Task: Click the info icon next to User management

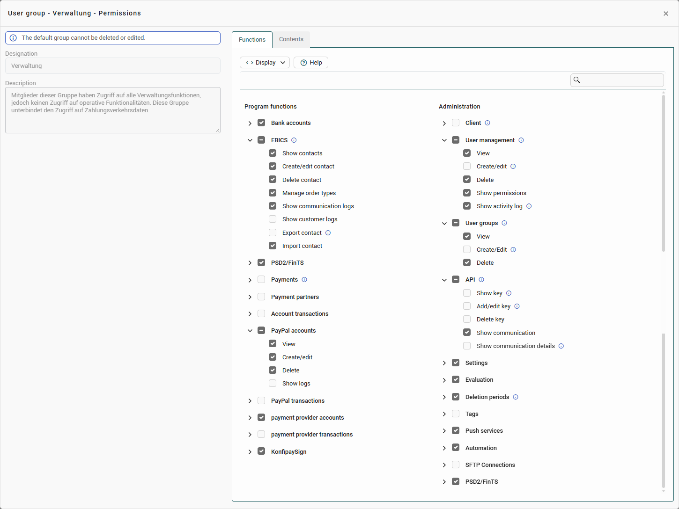Action: (521, 140)
